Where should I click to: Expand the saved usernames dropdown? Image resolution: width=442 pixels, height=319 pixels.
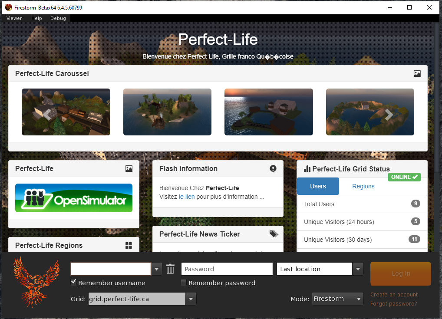click(x=156, y=269)
